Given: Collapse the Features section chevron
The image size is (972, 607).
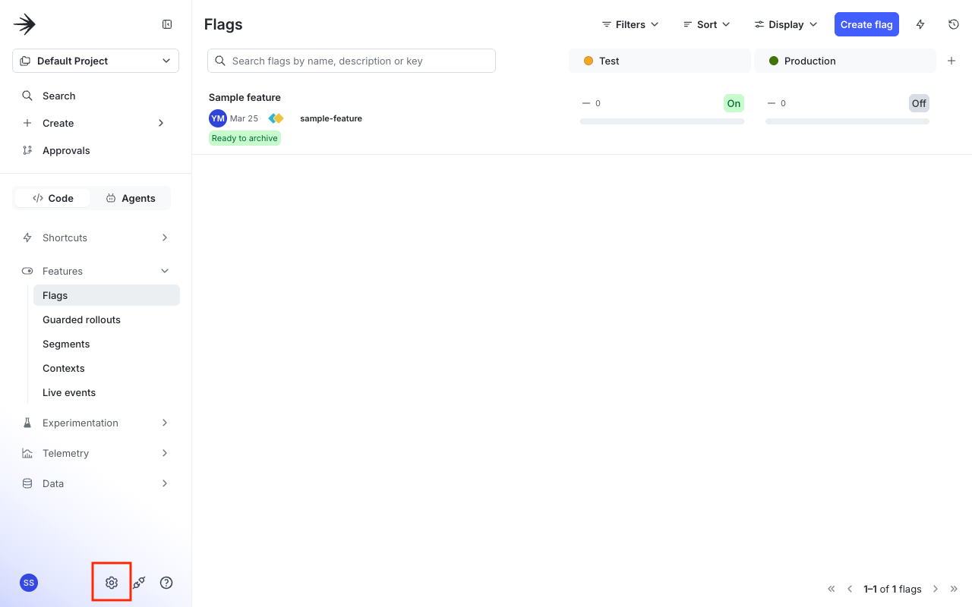Looking at the screenshot, I should pos(165,271).
